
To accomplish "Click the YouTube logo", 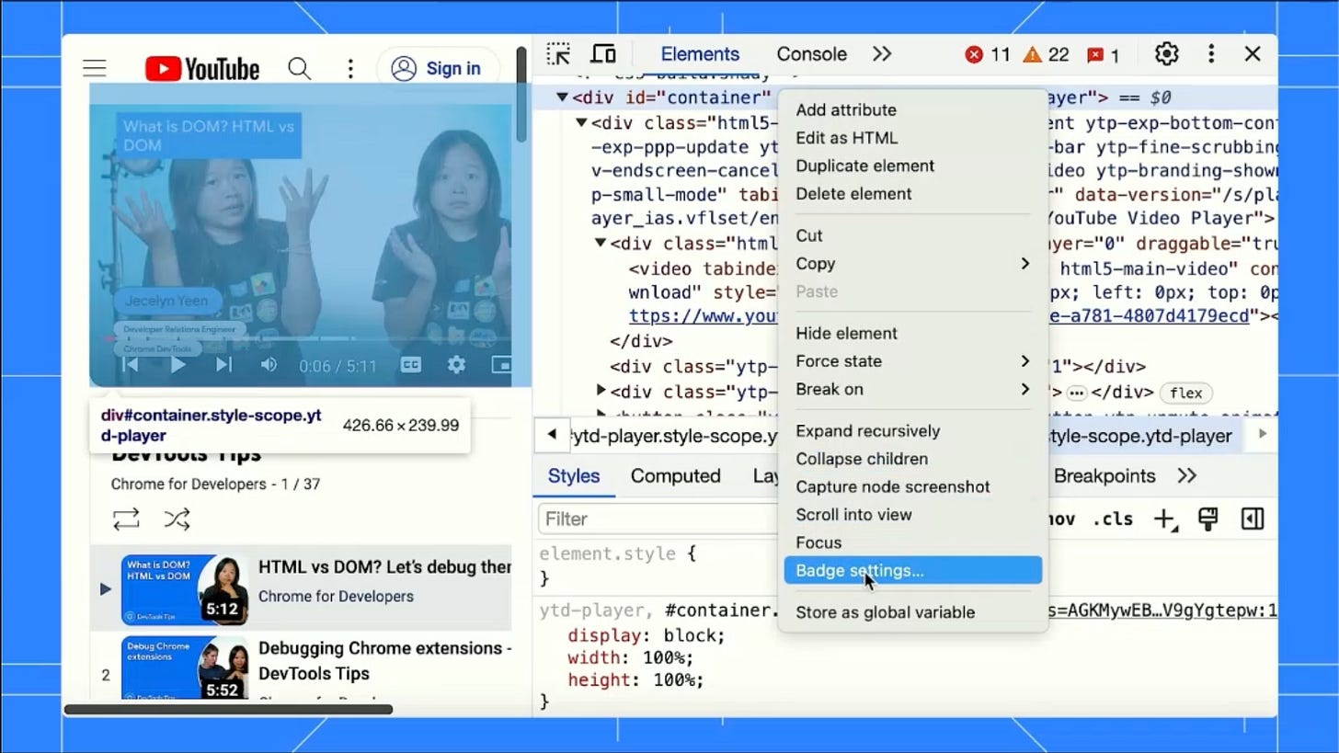I will pos(202,69).
